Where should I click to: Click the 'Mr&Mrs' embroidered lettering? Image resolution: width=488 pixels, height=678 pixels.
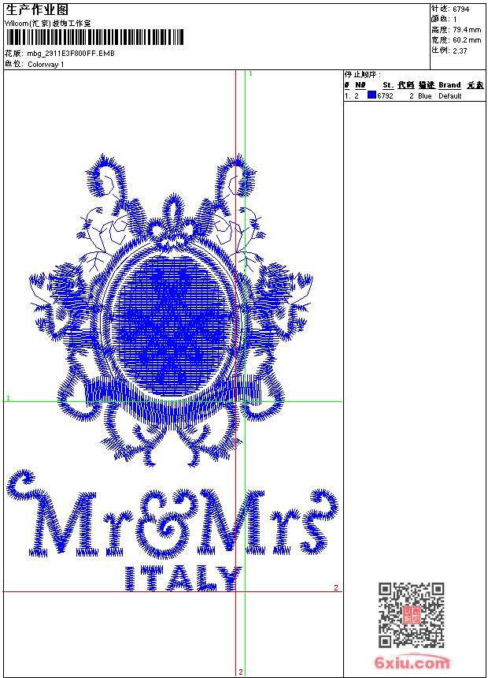coord(172,515)
